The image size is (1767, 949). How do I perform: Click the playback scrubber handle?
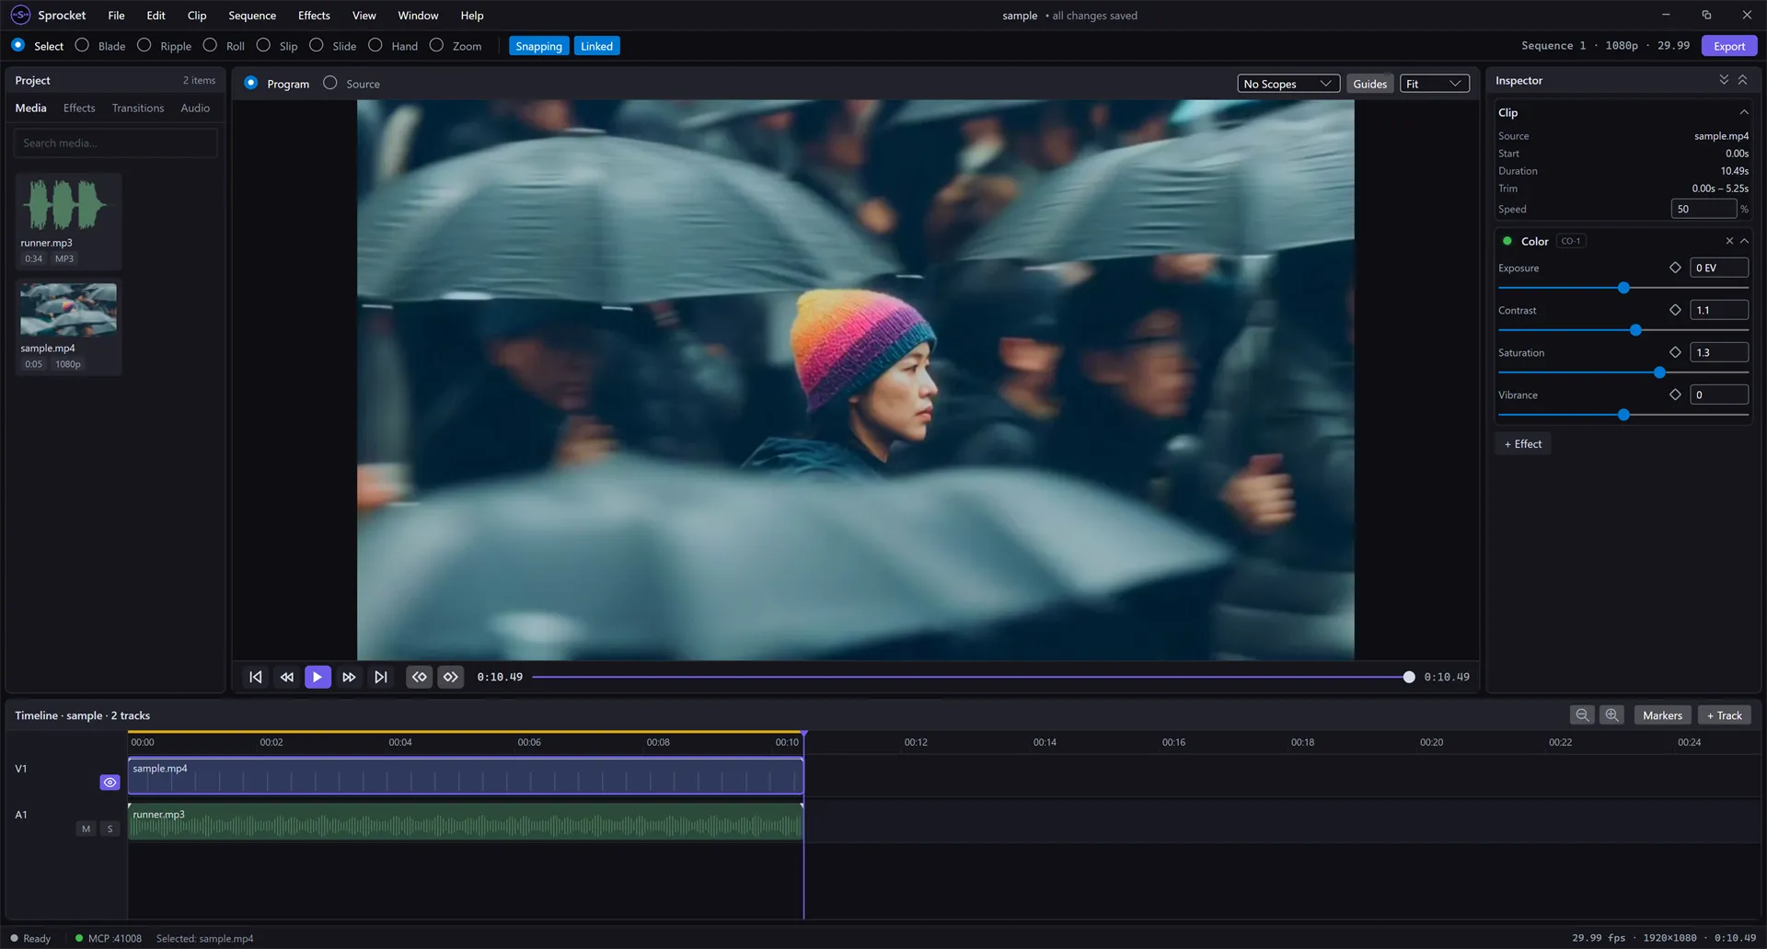click(1409, 677)
